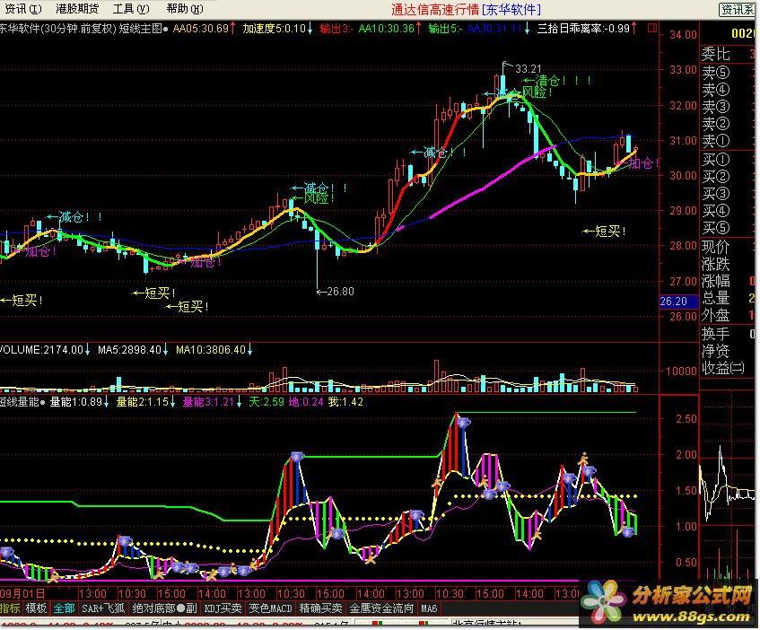This screenshot has height=630, width=760.
Task: Click the 买③ row in the quote panel
Action: 729,194
